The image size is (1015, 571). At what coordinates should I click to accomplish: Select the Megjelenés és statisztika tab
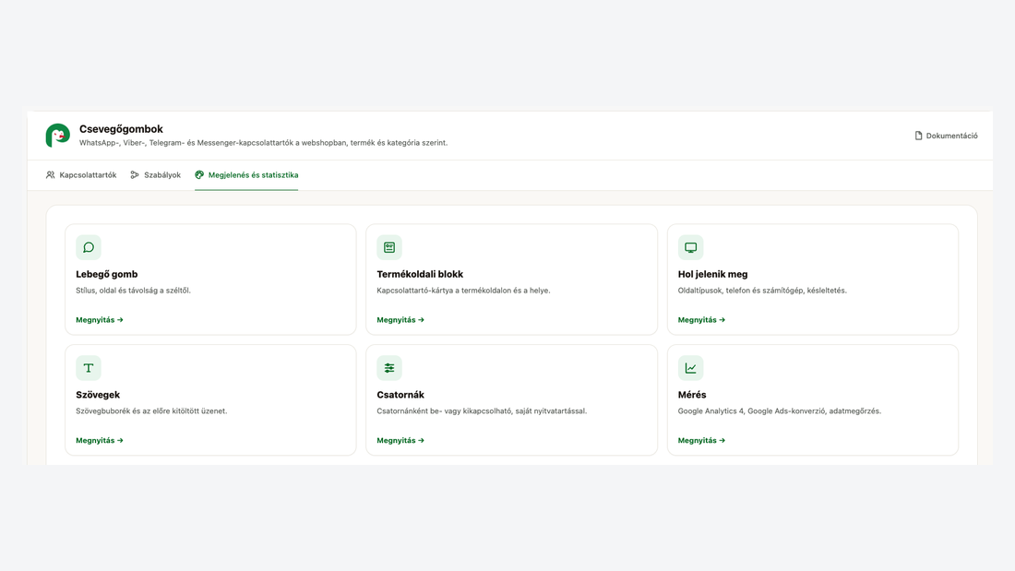246,174
